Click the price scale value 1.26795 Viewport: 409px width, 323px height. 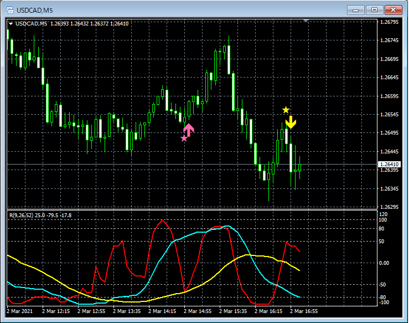pyautogui.click(x=390, y=22)
